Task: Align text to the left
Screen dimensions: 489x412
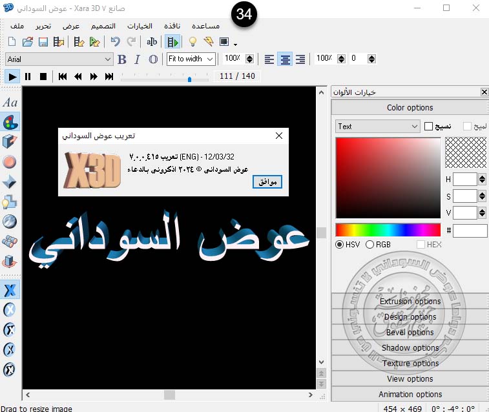Action: [269, 59]
